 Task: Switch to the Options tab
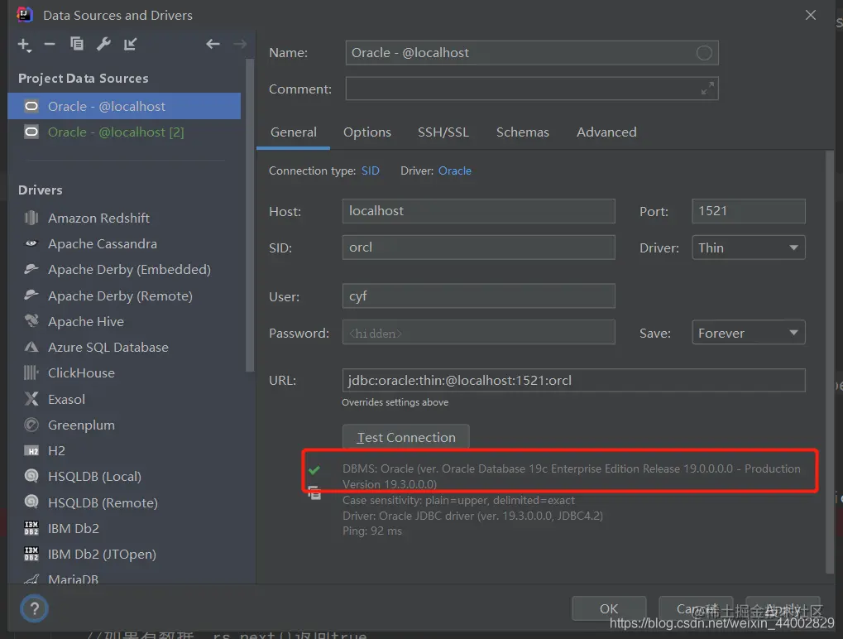tap(367, 132)
